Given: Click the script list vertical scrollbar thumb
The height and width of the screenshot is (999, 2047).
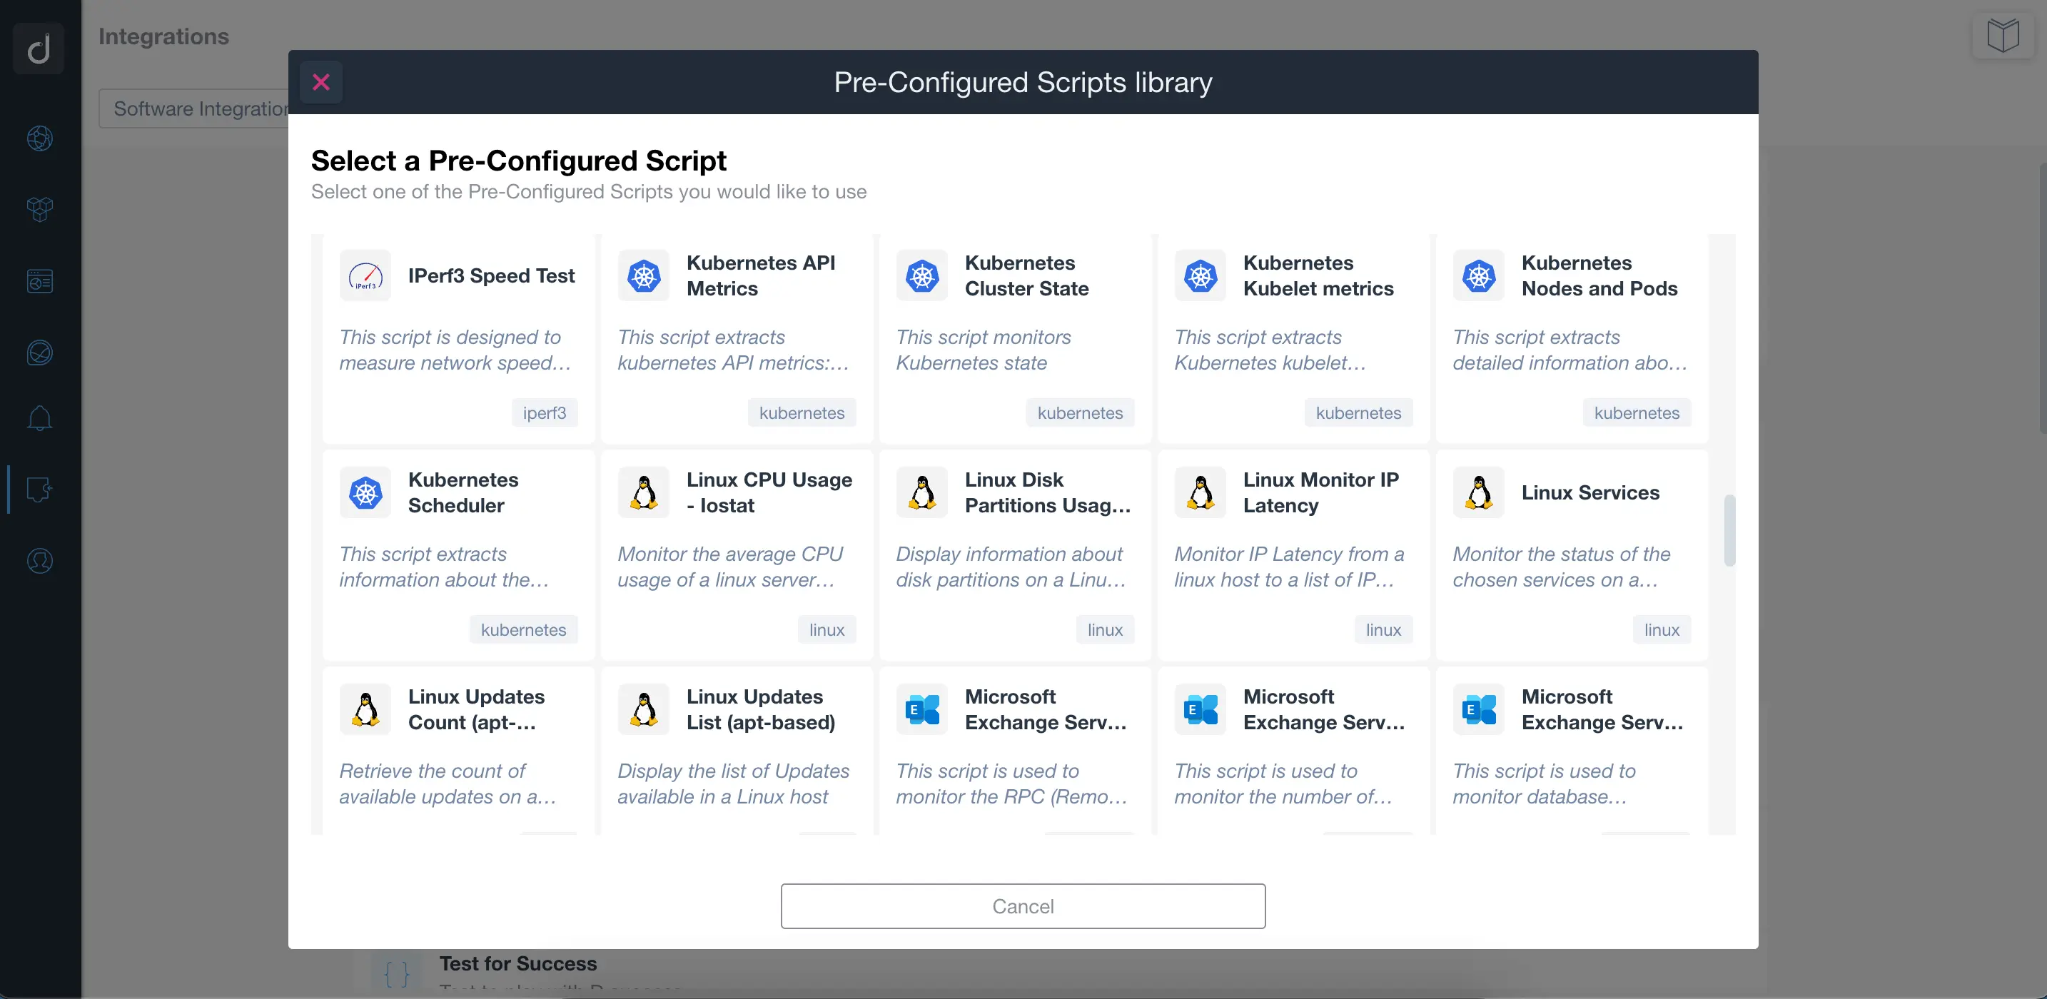Looking at the screenshot, I should coord(1729,530).
